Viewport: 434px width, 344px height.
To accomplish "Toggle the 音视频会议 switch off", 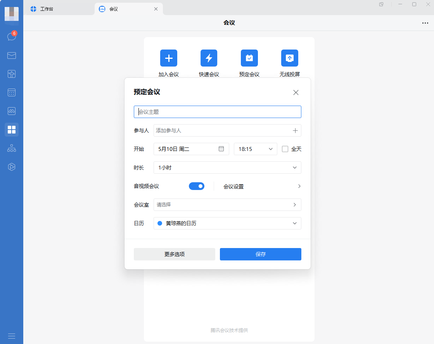I will pyautogui.click(x=197, y=186).
